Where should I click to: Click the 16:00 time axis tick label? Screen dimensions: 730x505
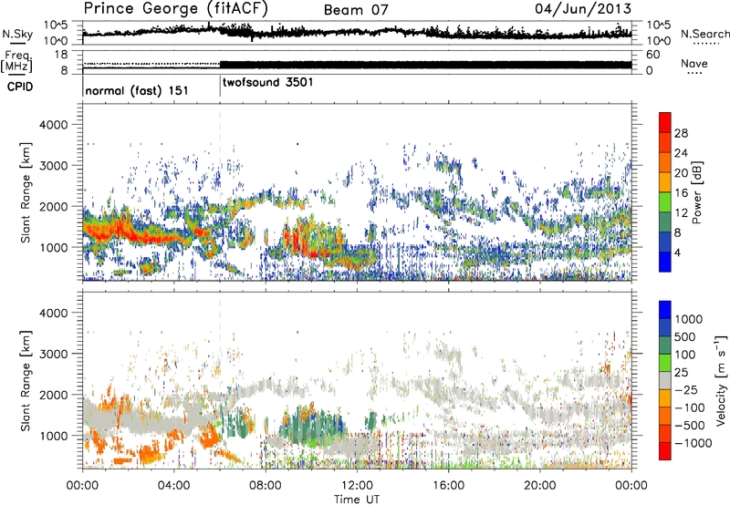click(448, 486)
